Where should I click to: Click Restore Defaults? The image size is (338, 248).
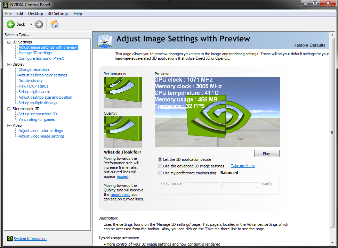[x=309, y=45]
